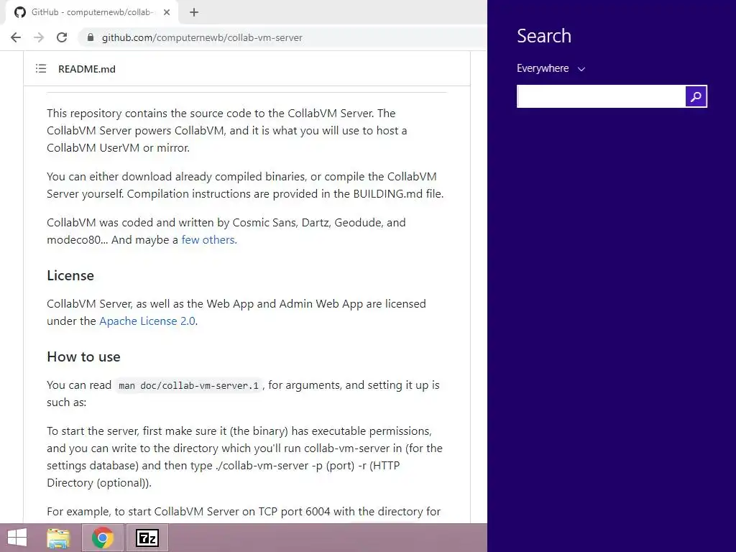Click the paragraph starting 'To start the server'
Screen dimensions: 736x552
point(244,456)
